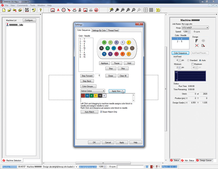Select the Auto Acti-Feed radio button
Image resolution: width=218 pixels, height=169 pixels.
pos(200,60)
